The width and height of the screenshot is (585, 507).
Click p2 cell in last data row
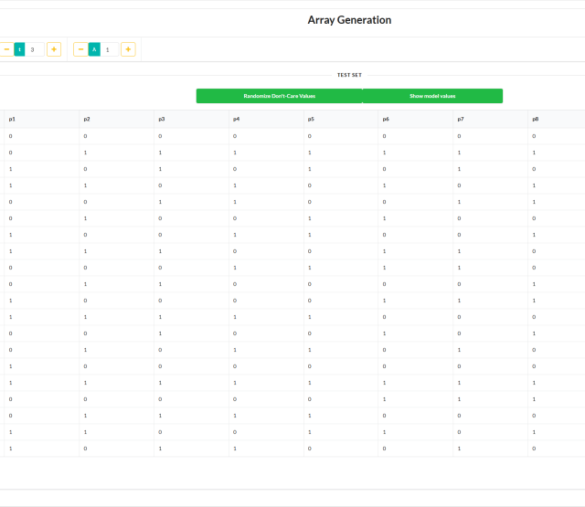pos(116,449)
